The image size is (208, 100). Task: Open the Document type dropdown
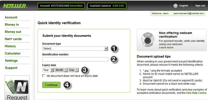click(x=75, y=49)
